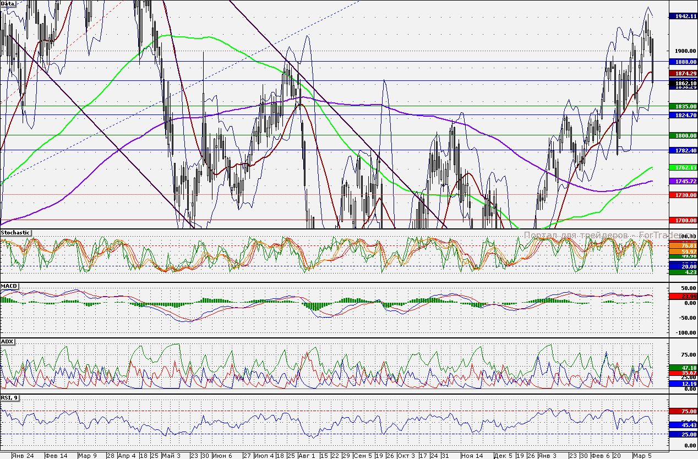Click the Data panel label
This screenshot has width=698, height=459.
(8, 4)
